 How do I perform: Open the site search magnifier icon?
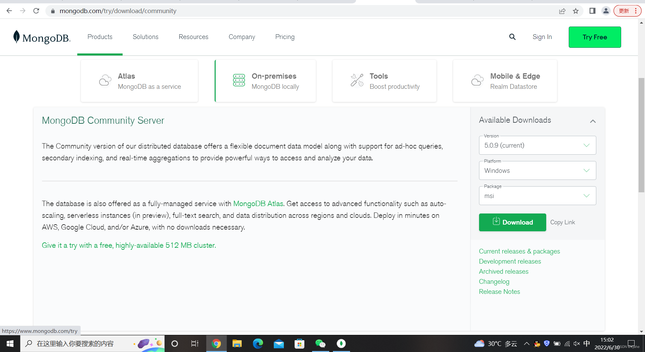(512, 37)
